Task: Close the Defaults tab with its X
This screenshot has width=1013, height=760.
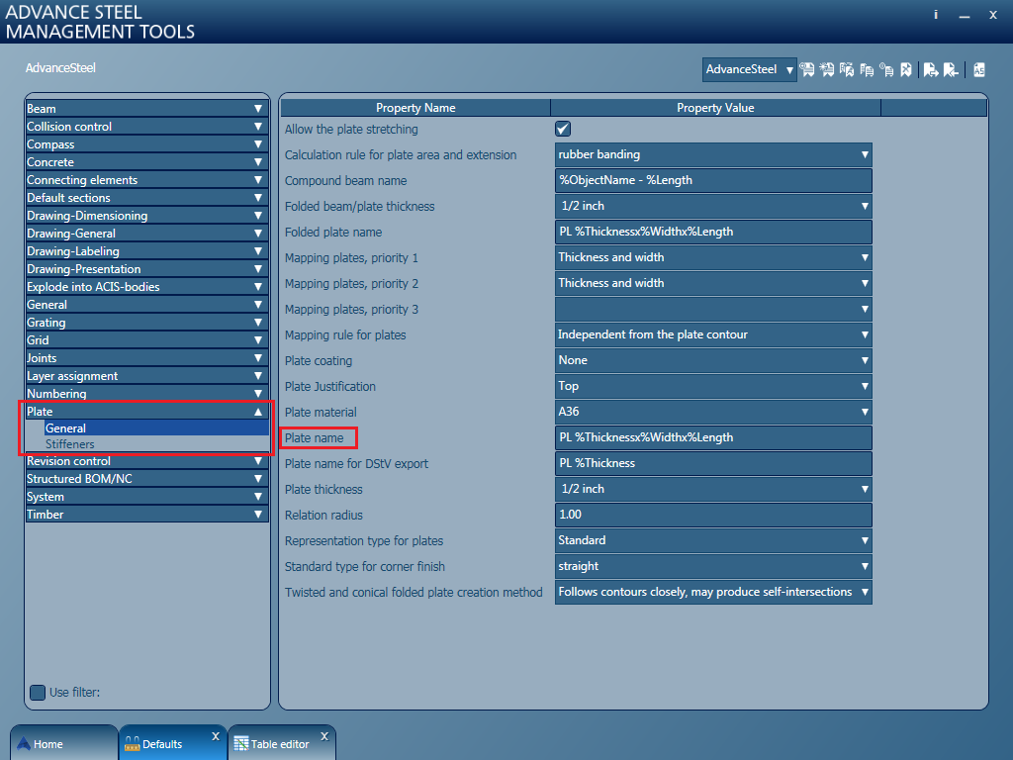Action: point(216,736)
